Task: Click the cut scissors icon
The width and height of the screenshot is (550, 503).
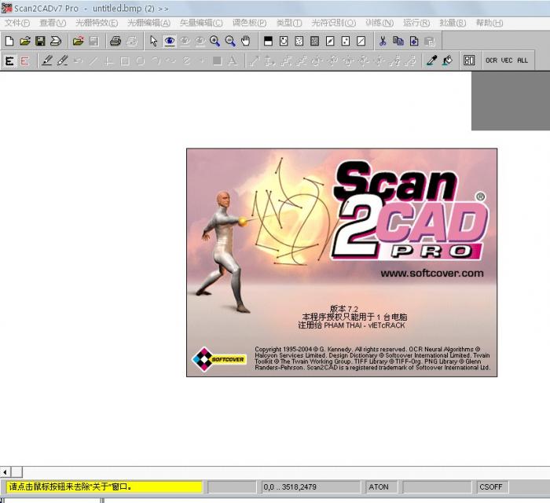Action: pos(383,41)
